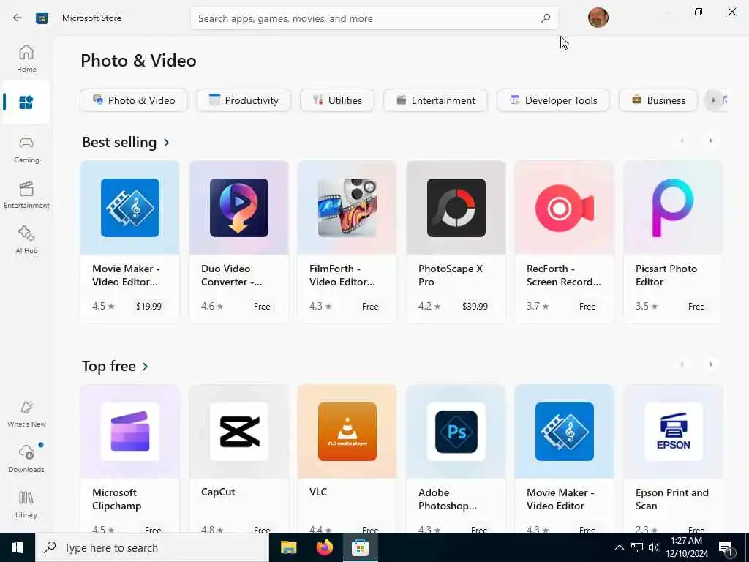Open Adobe Photoshop app icon
749x562 pixels.
pos(456,432)
